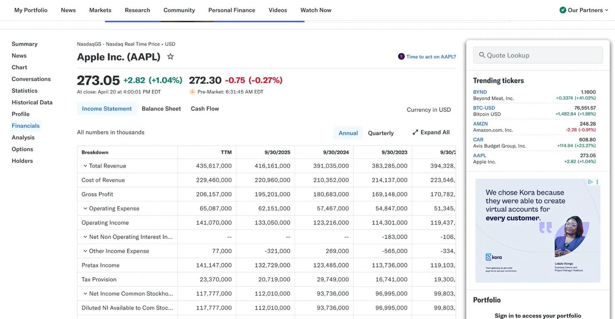Screen dimensions: 615x319
Task: Expand the Other Income Expense row
Action: click(85, 251)
